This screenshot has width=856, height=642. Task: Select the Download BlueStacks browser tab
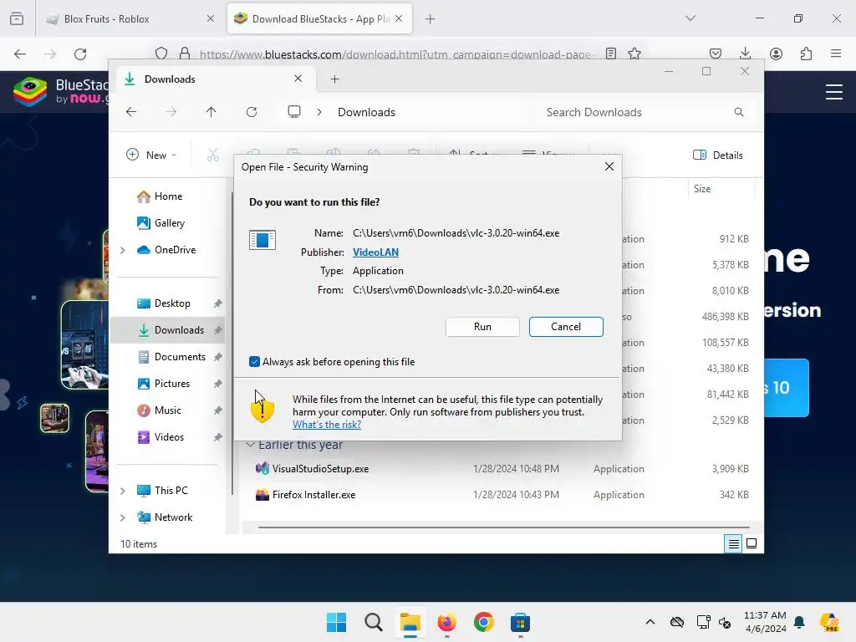(319, 19)
